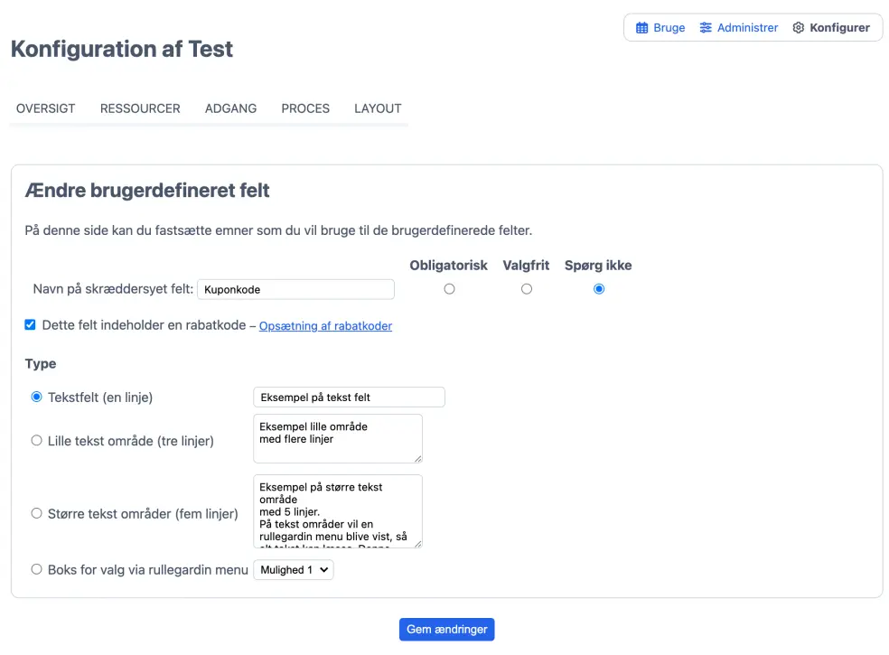Choose Større tekst områder type
The image size is (889, 655).
pos(37,513)
